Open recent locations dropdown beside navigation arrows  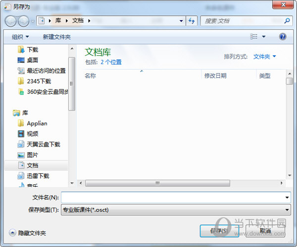click(x=33, y=21)
